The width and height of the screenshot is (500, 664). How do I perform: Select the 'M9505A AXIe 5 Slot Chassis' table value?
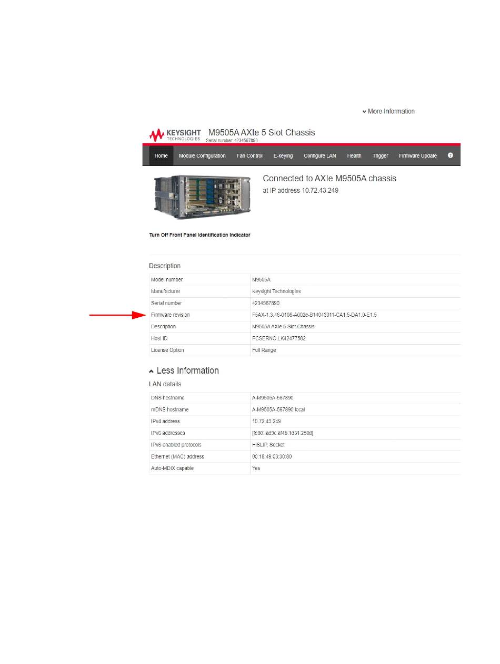pos(284,327)
